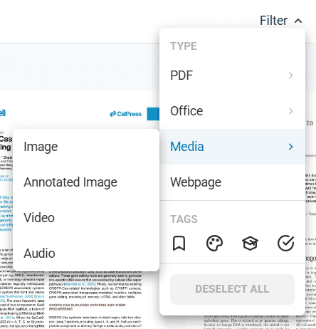Toggle the bookmark tag filter
Screen dimensions: 316x329
tap(179, 243)
